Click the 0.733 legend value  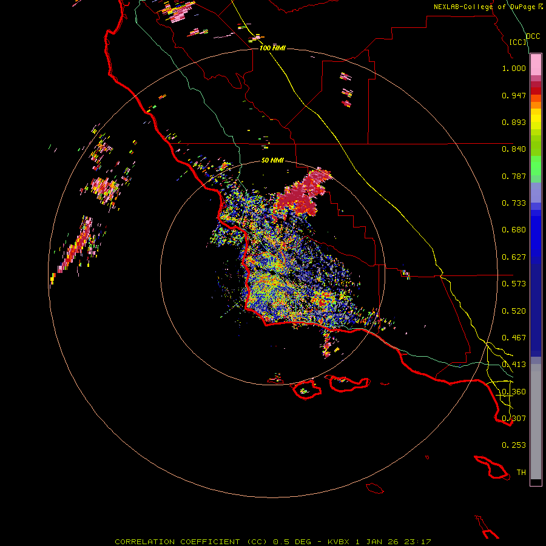pyautogui.click(x=514, y=203)
